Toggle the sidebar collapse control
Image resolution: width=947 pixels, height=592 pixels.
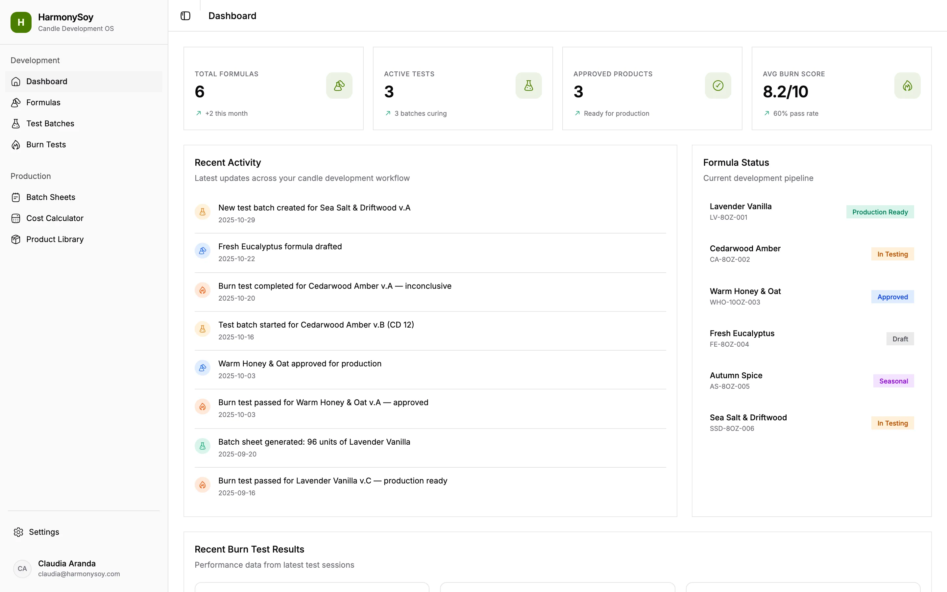[x=185, y=16]
